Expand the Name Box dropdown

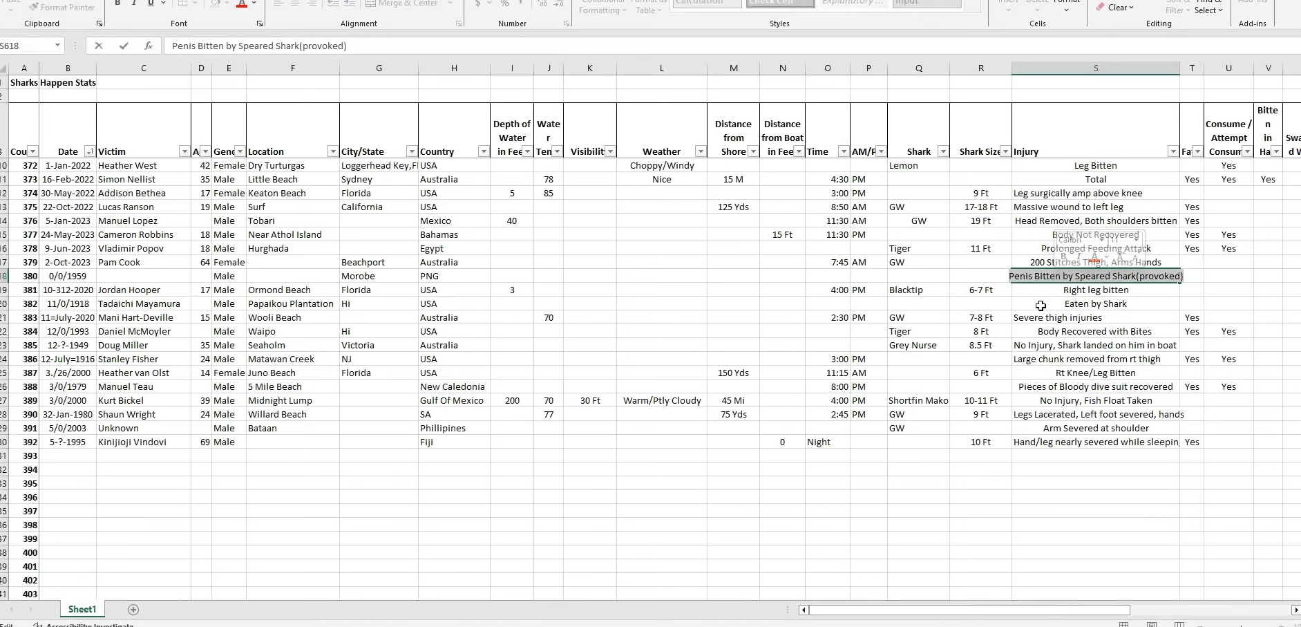click(x=57, y=46)
